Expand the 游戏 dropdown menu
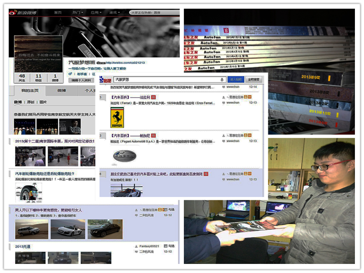364x273 pixels. coord(115,13)
